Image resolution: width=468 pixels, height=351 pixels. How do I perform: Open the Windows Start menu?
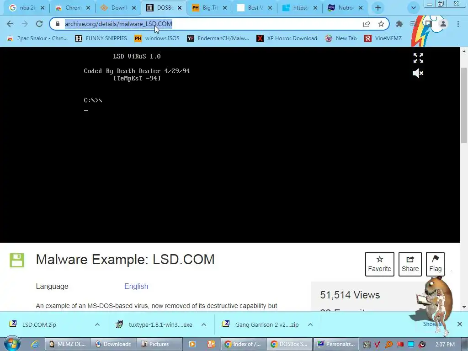[x=12, y=344]
